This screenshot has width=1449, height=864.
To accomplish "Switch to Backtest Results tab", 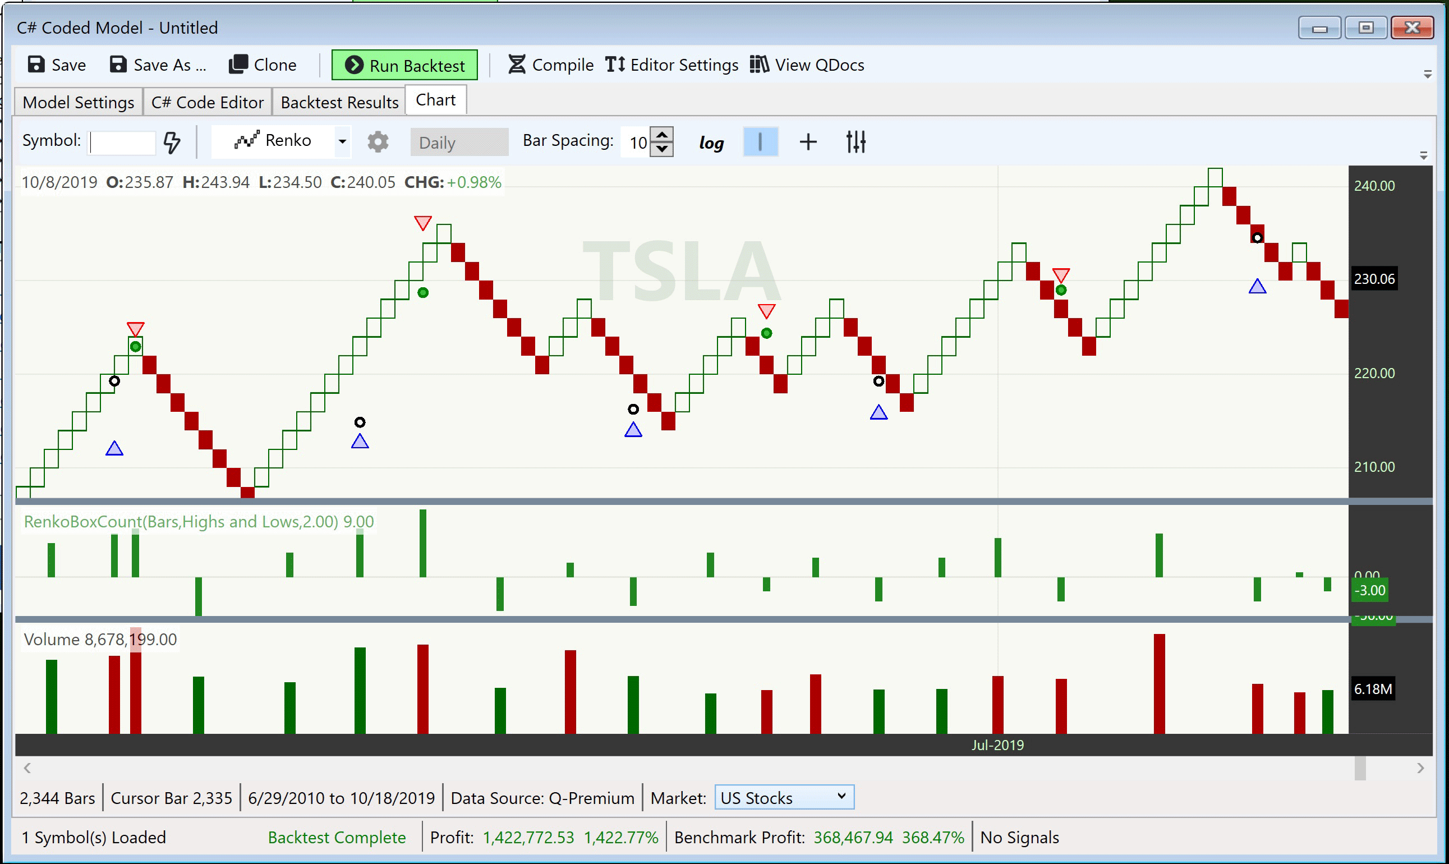I will coord(339,102).
